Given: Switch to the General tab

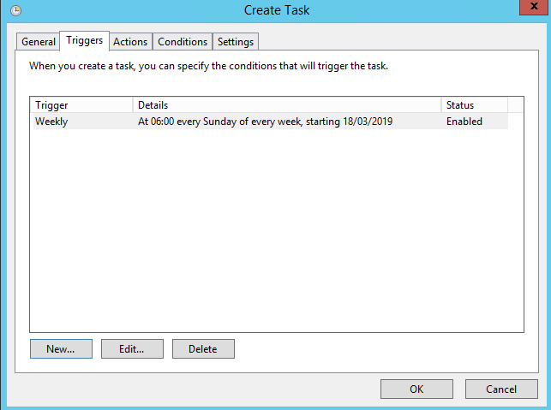Looking at the screenshot, I should (39, 41).
